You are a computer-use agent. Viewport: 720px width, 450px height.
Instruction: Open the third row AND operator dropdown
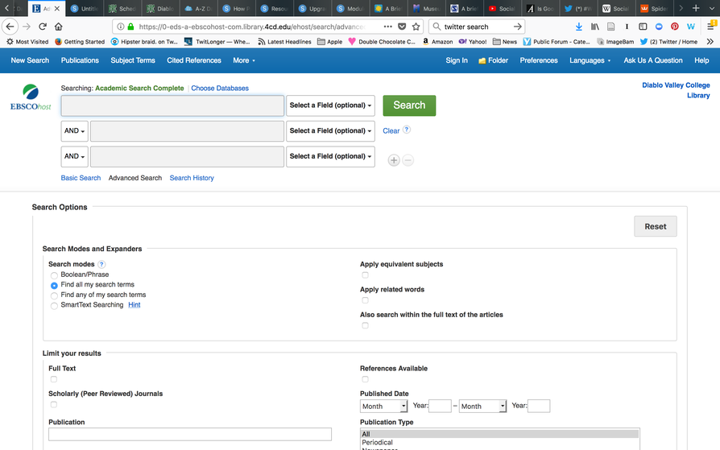point(74,157)
